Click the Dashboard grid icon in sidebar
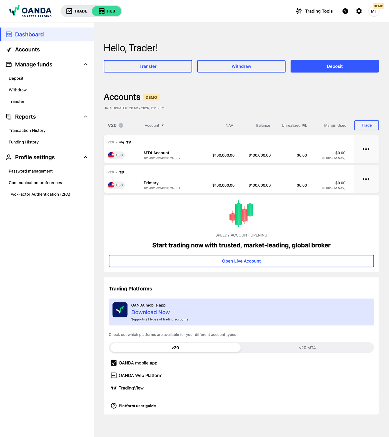The width and height of the screenshot is (389, 437). click(9, 34)
